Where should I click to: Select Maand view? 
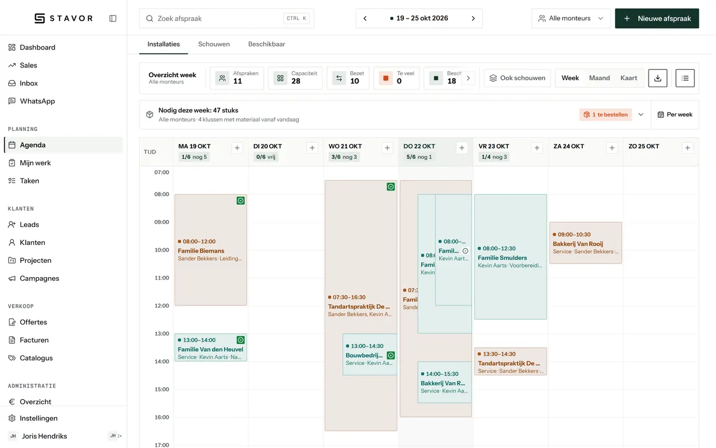click(x=599, y=78)
